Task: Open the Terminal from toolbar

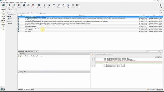Action: (x=77, y=6)
